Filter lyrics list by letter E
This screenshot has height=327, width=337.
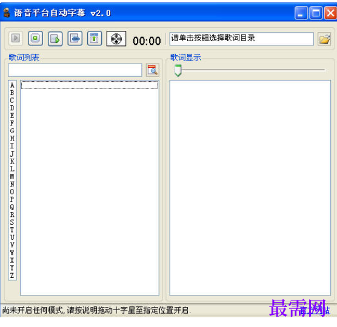coord(12,116)
